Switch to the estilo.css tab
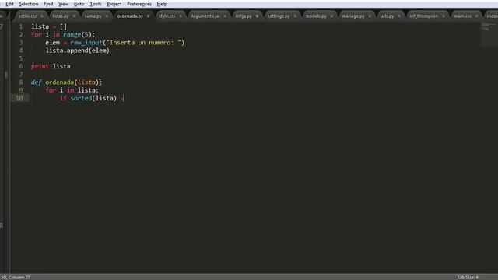498x280 pixels. pyautogui.click(x=27, y=16)
